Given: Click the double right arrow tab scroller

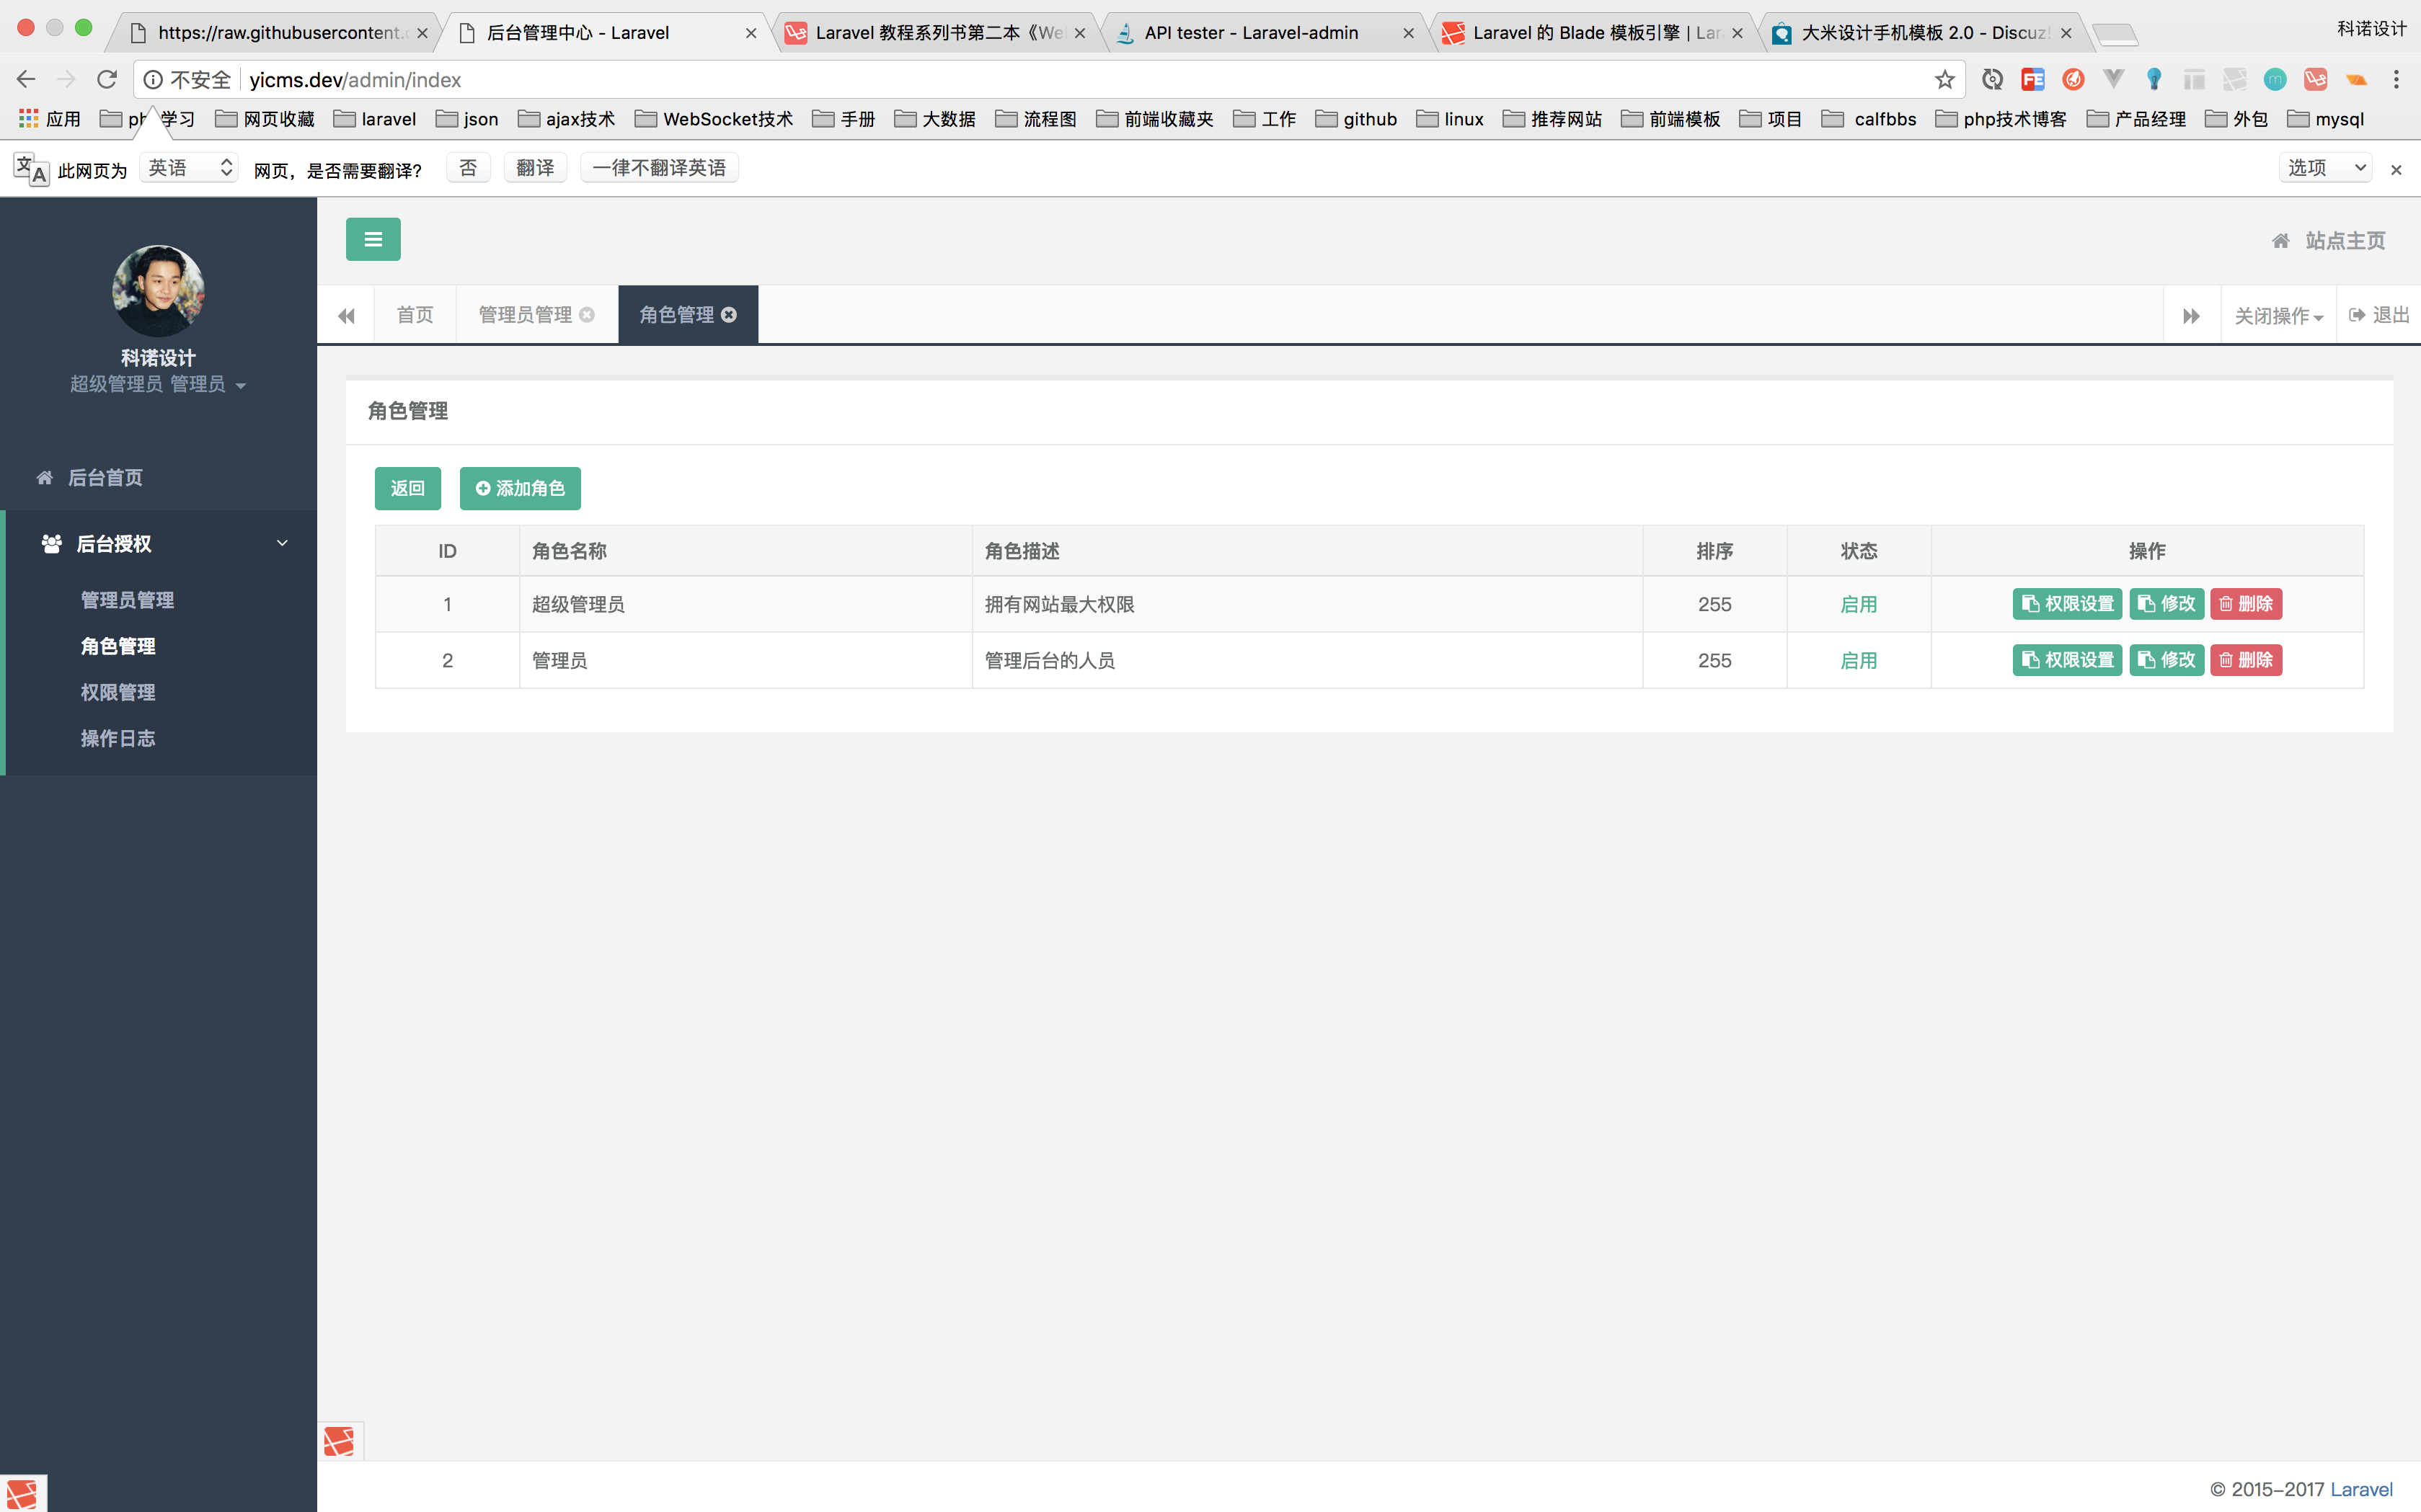Looking at the screenshot, I should tap(2191, 316).
